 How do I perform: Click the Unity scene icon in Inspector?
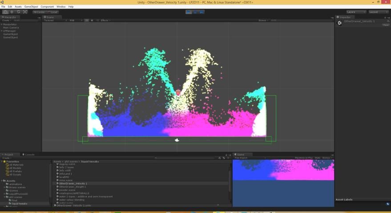pyautogui.click(x=340, y=23)
